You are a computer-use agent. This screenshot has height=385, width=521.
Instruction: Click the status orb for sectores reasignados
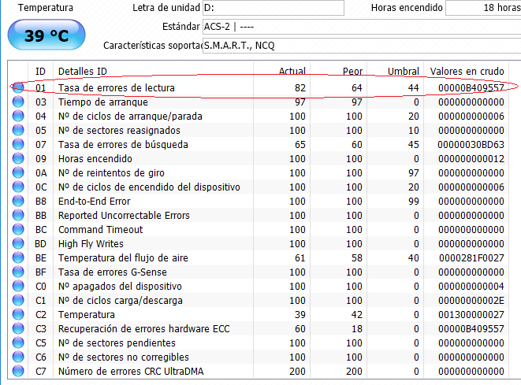[x=18, y=130]
